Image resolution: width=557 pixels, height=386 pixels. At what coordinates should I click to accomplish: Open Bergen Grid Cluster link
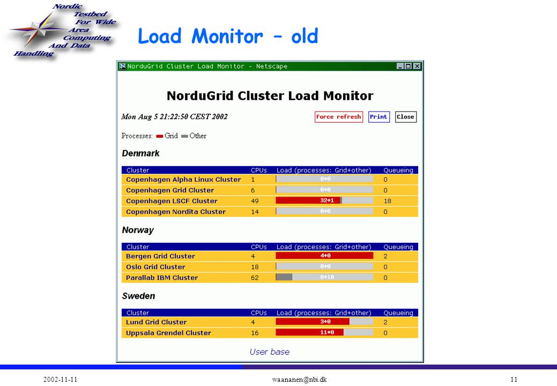point(161,256)
